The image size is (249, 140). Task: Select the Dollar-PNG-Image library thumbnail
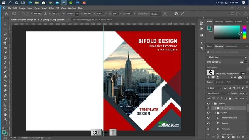point(210,72)
